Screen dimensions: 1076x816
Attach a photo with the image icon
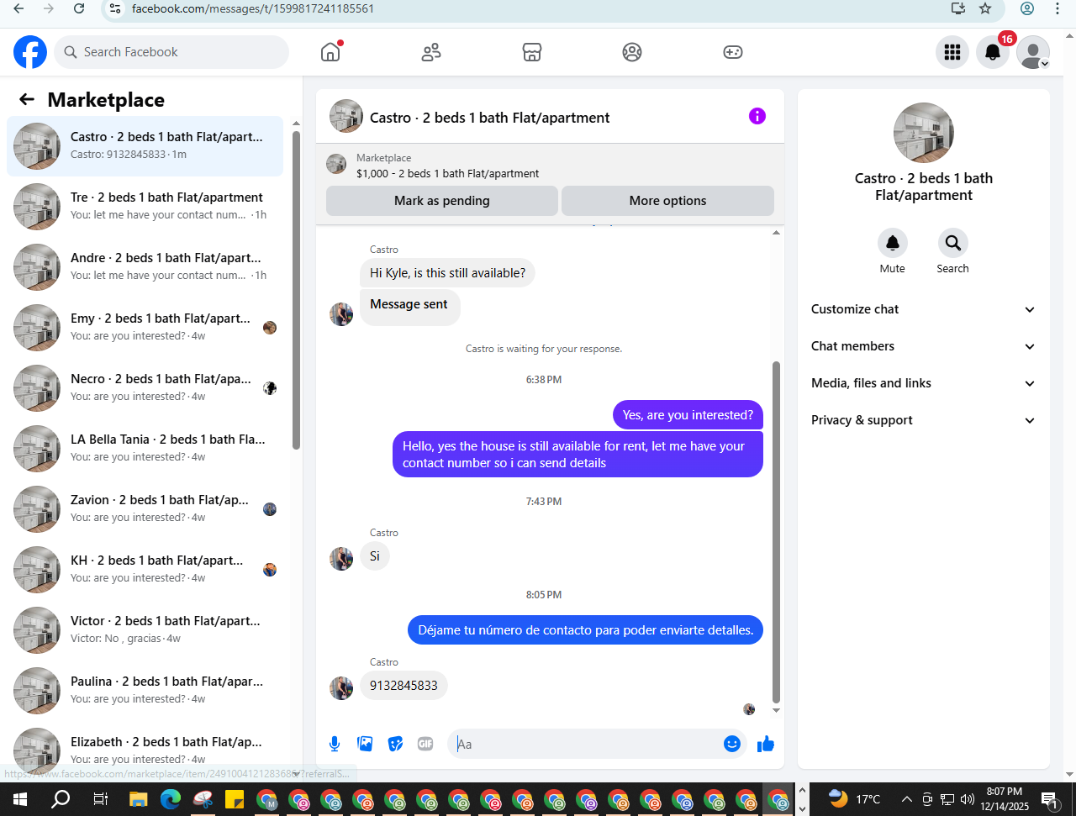(365, 744)
